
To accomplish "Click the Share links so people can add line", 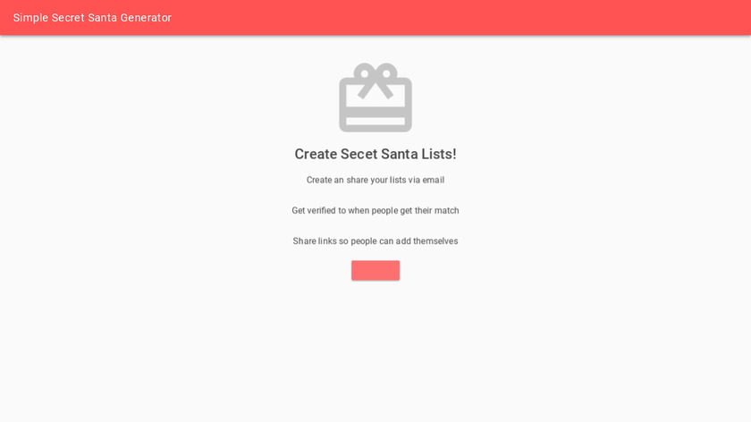I will pyautogui.click(x=375, y=241).
